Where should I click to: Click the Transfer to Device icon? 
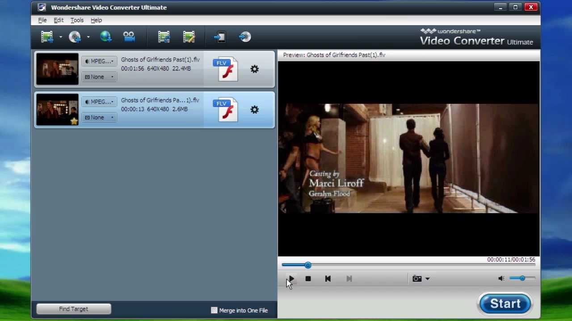pyautogui.click(x=219, y=37)
